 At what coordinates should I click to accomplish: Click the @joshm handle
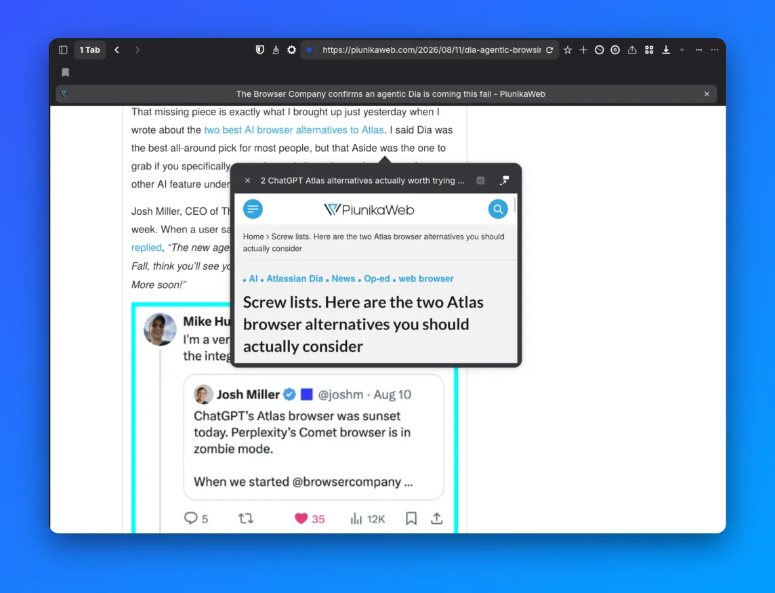(341, 394)
